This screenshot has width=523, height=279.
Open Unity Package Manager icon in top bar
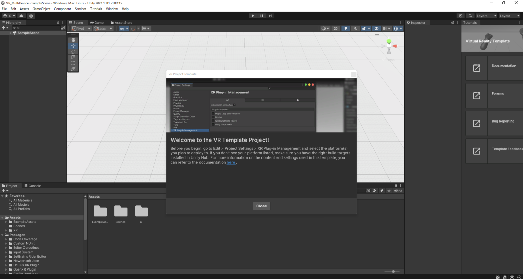point(31,16)
